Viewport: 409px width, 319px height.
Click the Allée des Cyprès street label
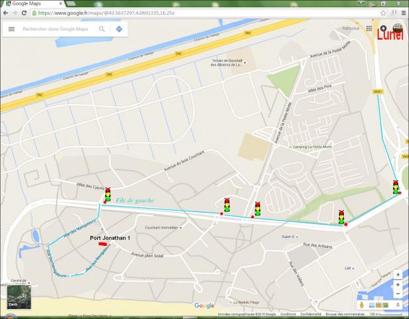(x=90, y=186)
